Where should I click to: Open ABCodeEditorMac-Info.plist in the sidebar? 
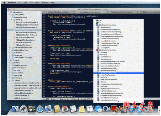26,32
